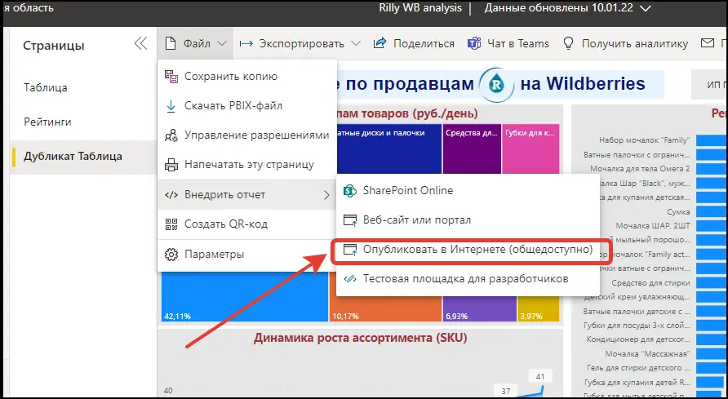Click the dark blue ватные диски и палочки block
728x399 pixels.
click(389, 149)
